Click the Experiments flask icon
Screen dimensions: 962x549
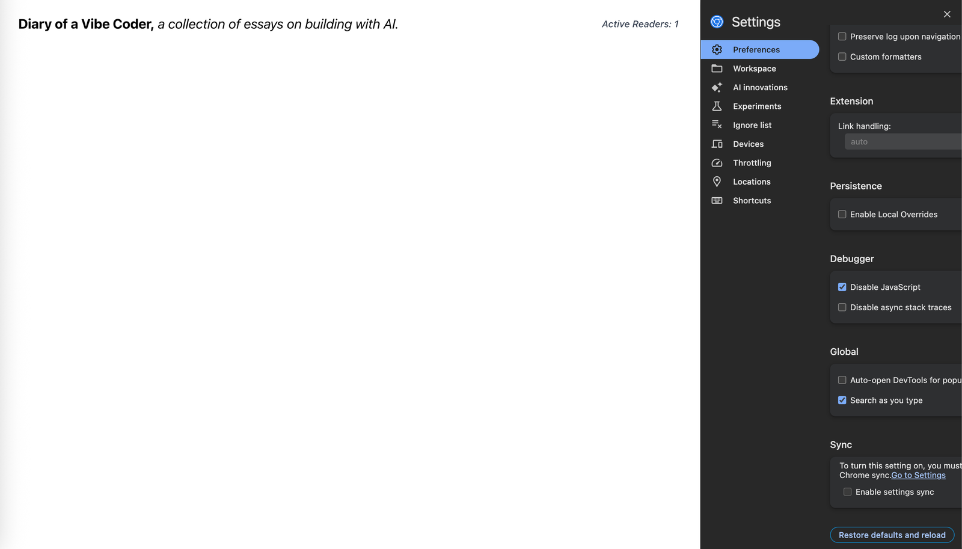(x=717, y=106)
